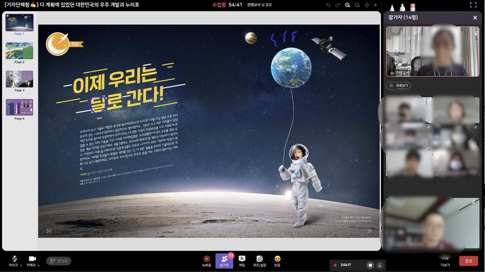Viewport: 485px width, 272px height.
Task: Open microphone options dropdown arrow
Action: click(x=21, y=265)
